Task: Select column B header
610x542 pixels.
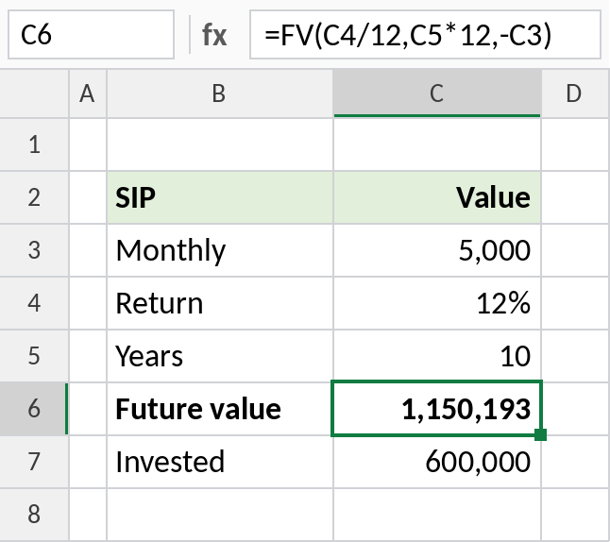Action: click(x=220, y=93)
